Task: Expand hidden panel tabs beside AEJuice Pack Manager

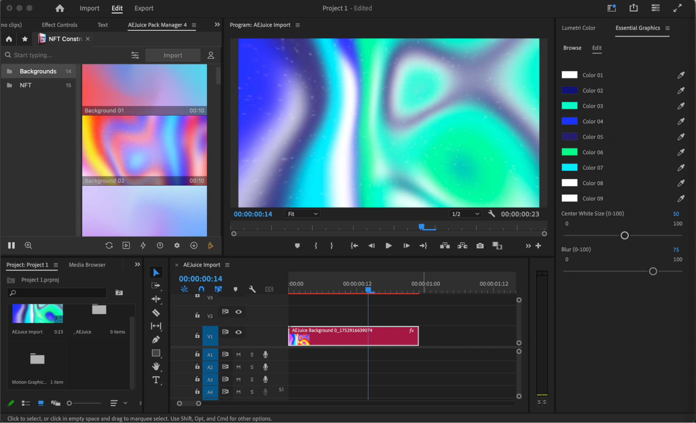Action: coord(217,25)
